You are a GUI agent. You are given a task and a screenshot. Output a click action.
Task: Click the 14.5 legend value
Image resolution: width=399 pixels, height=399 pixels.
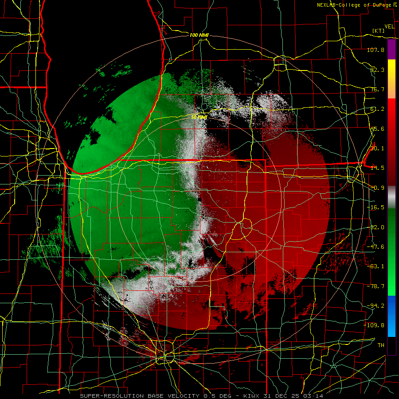377,168
